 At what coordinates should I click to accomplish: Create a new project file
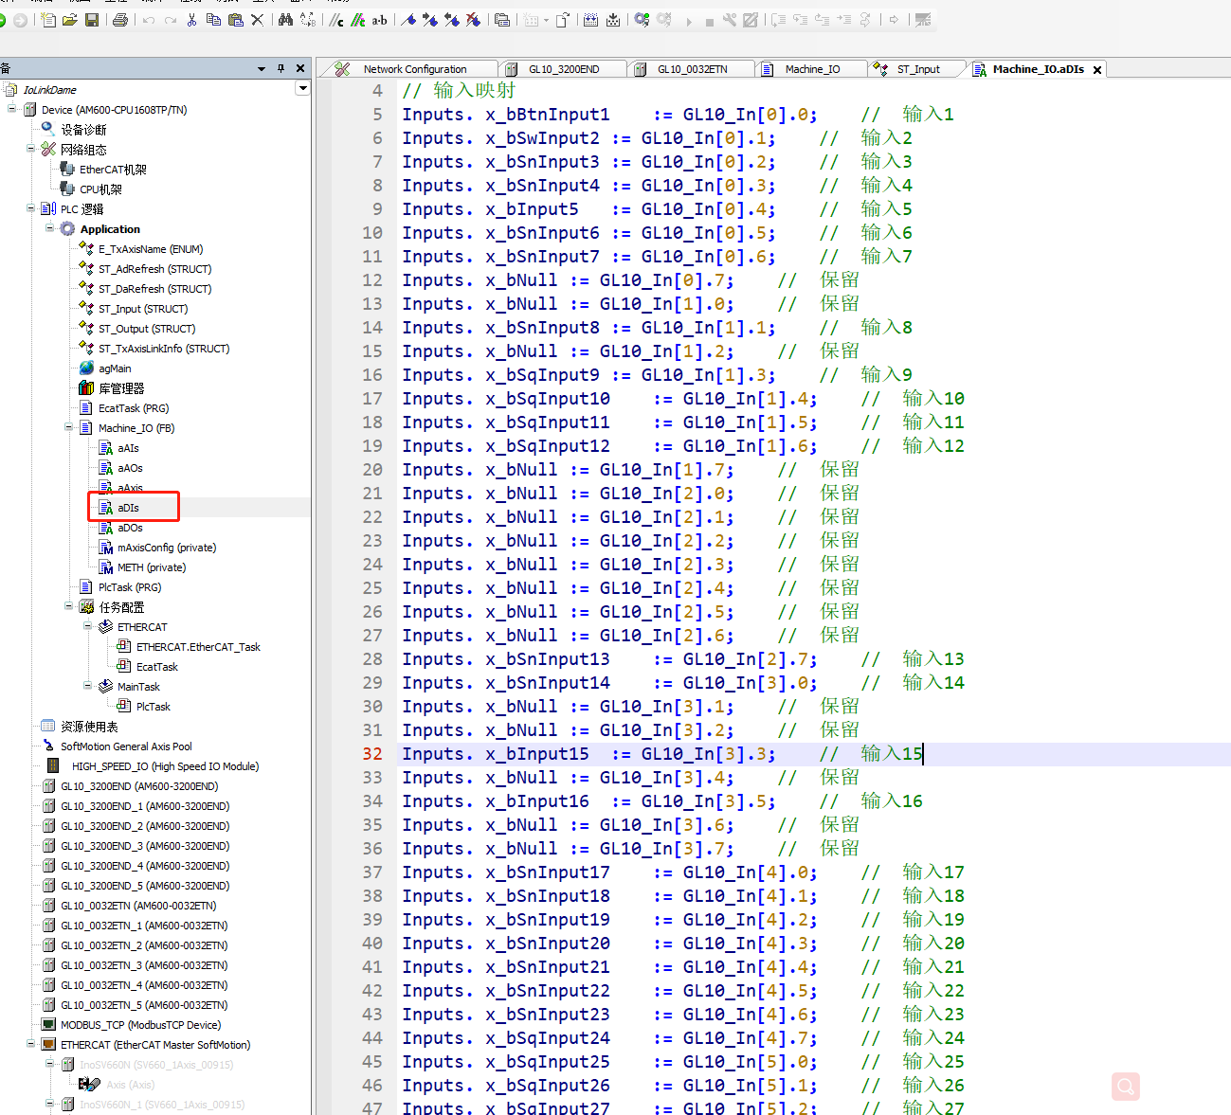48,19
